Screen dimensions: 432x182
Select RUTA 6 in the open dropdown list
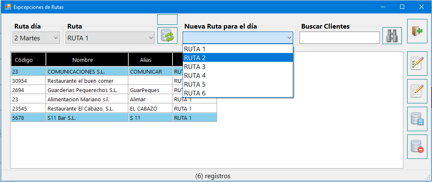238,93
